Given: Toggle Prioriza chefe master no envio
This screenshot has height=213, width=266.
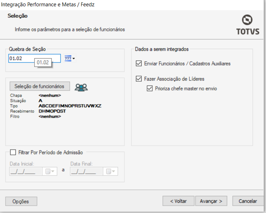Looking at the screenshot, I should tap(150, 88).
